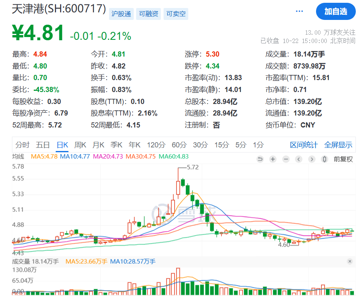Close the volume panel with X
Viewport: 359px width, 296px height.
pyautogui.click(x=349, y=261)
